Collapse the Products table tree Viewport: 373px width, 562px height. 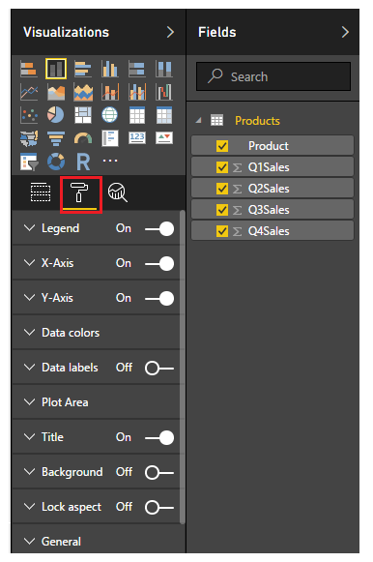[198, 121]
